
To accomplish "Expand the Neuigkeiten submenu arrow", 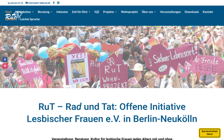I will [33, 12].
